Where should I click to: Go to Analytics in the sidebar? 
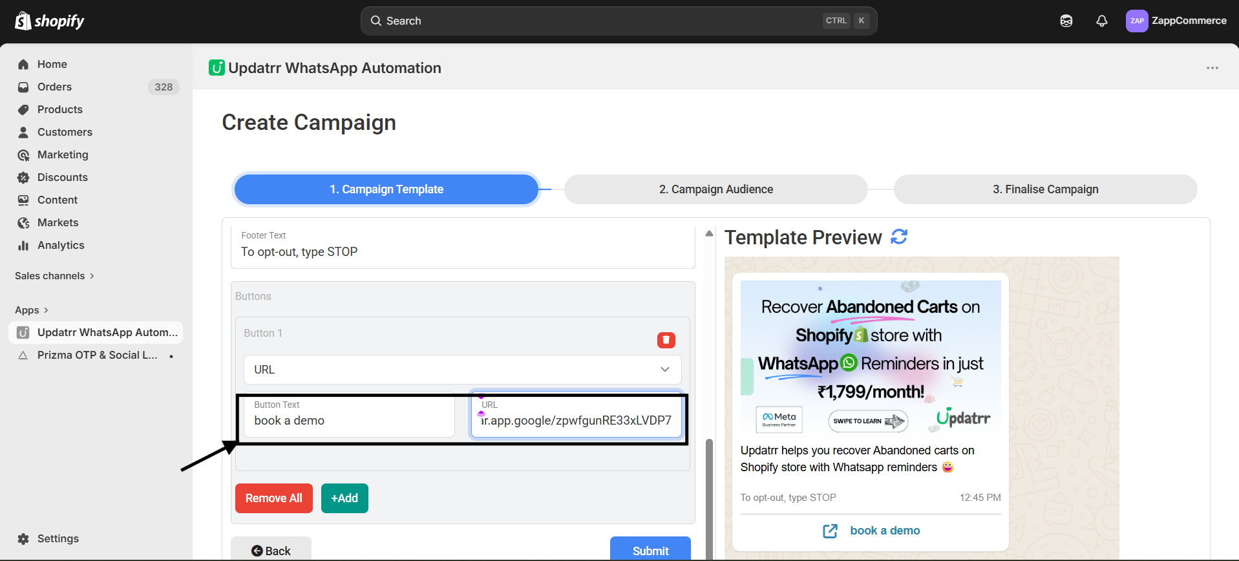61,245
